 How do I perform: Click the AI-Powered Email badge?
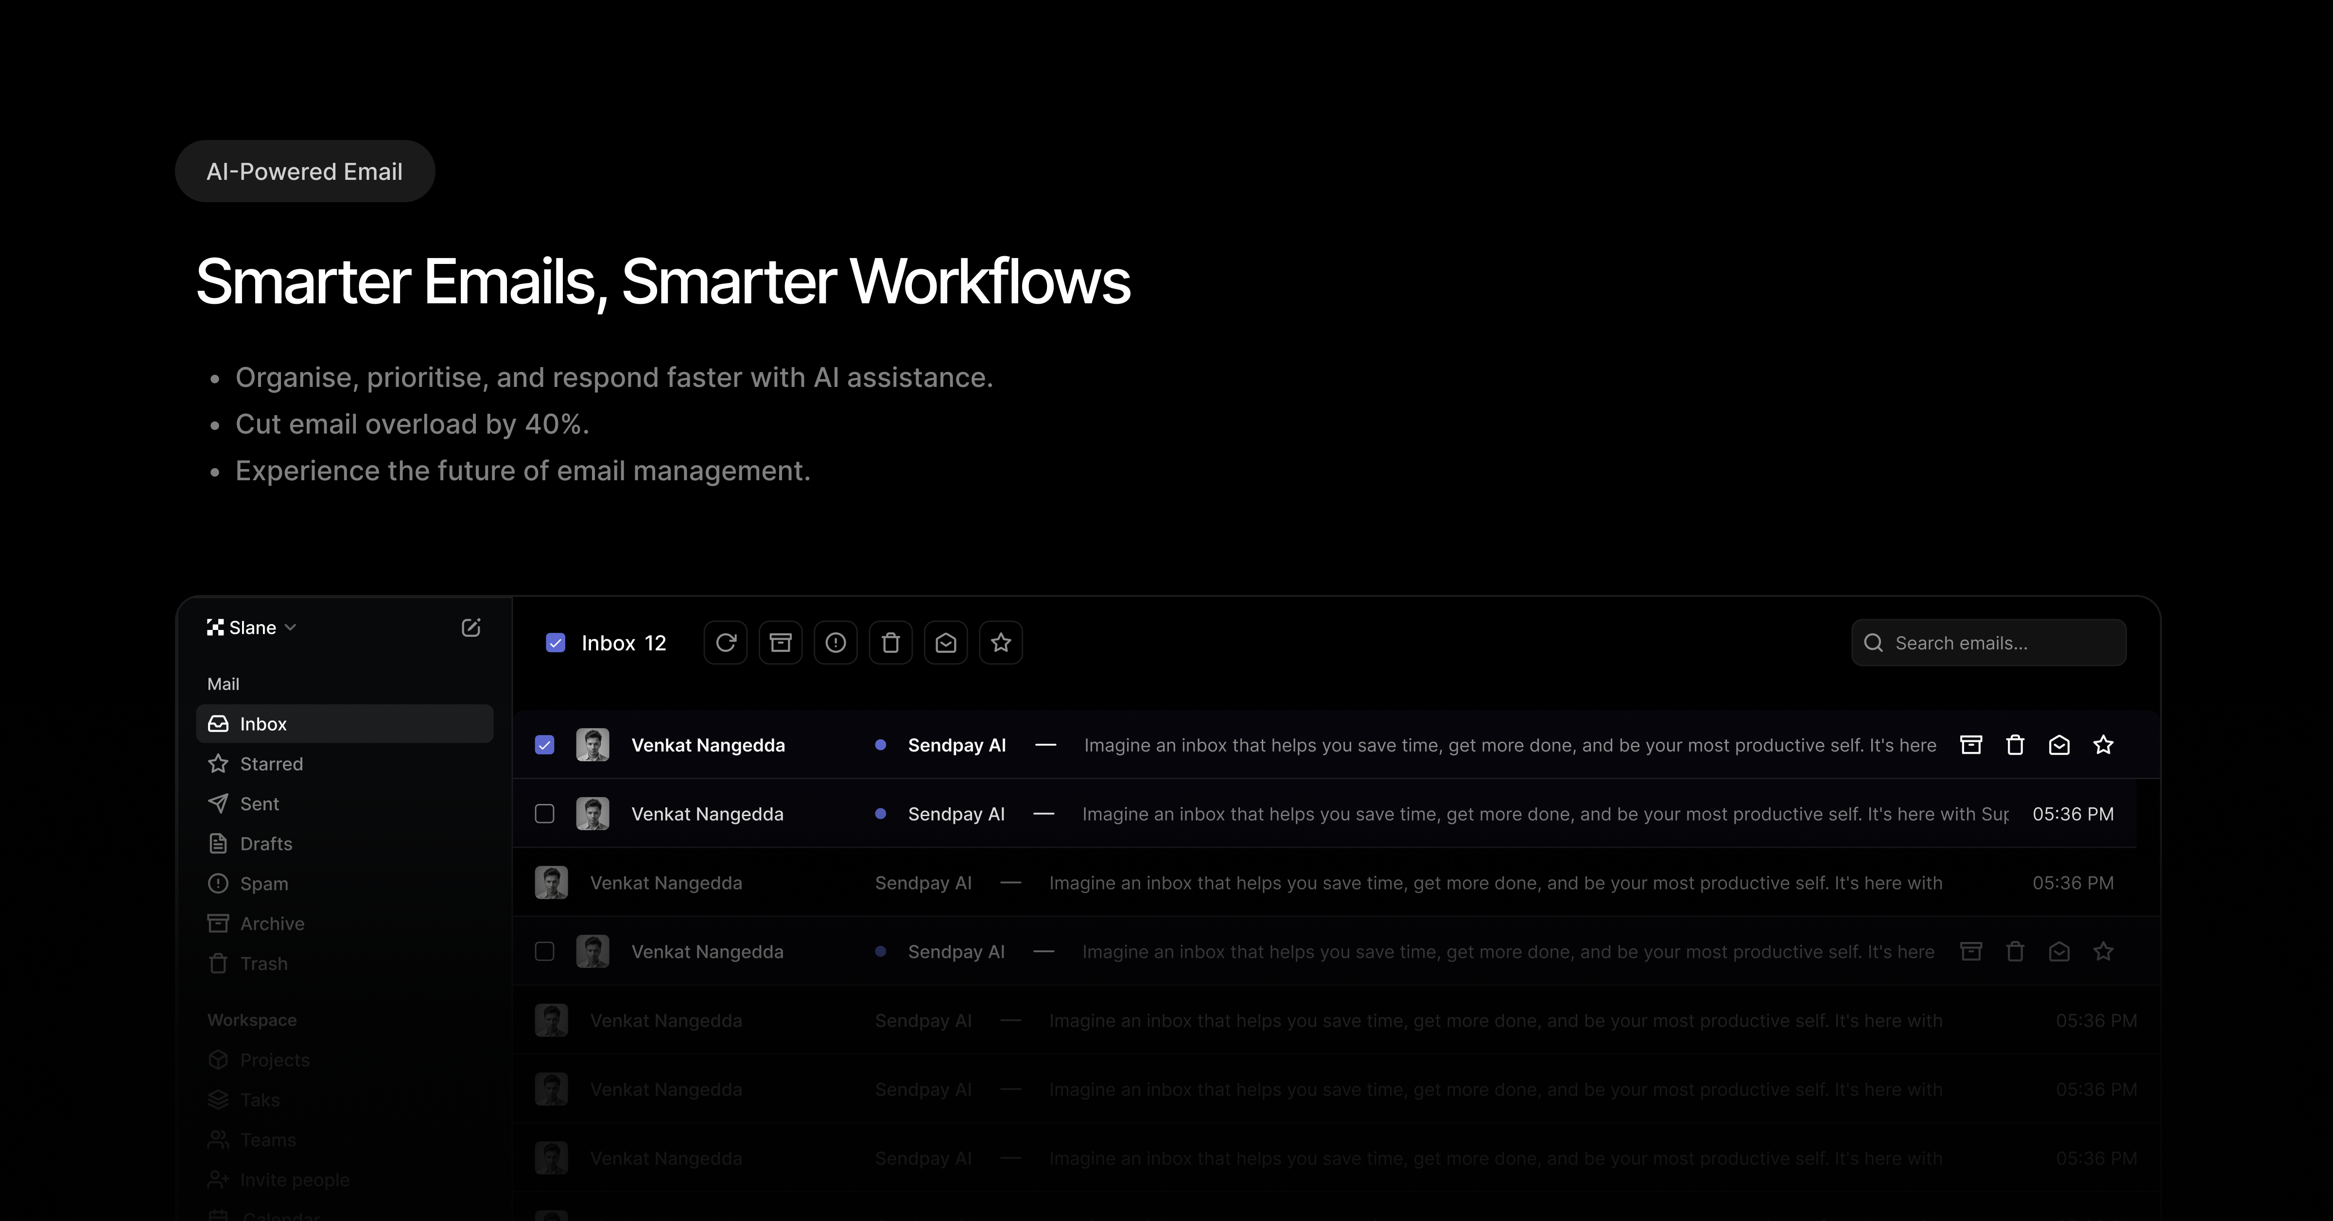304,171
